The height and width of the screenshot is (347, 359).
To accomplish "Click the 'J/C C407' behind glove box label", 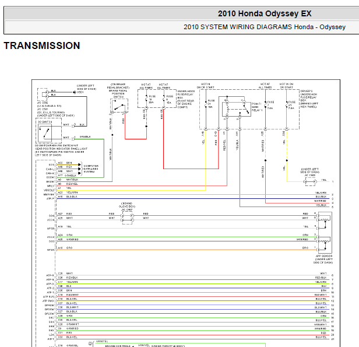I will coord(127,209).
